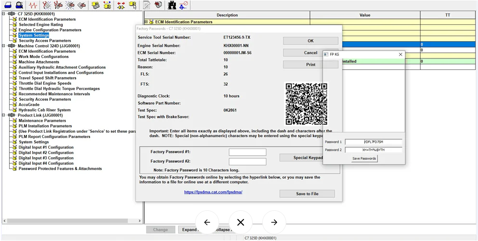Viewport: 478px width, 241px height.
Task: Click the FP KG window title icon
Action: [x=326, y=55]
